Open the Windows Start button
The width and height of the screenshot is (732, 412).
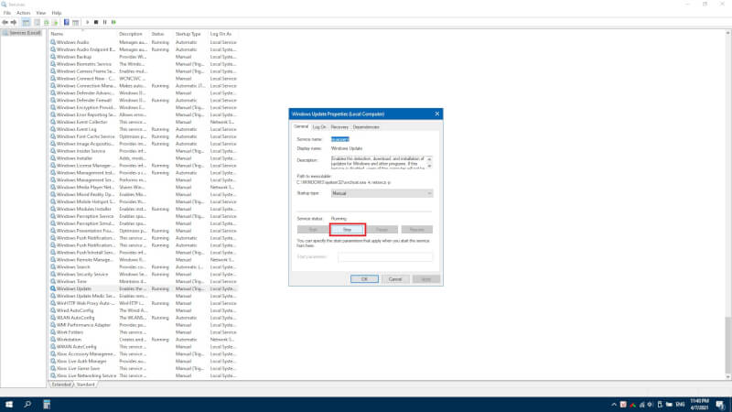pyautogui.click(x=9, y=404)
